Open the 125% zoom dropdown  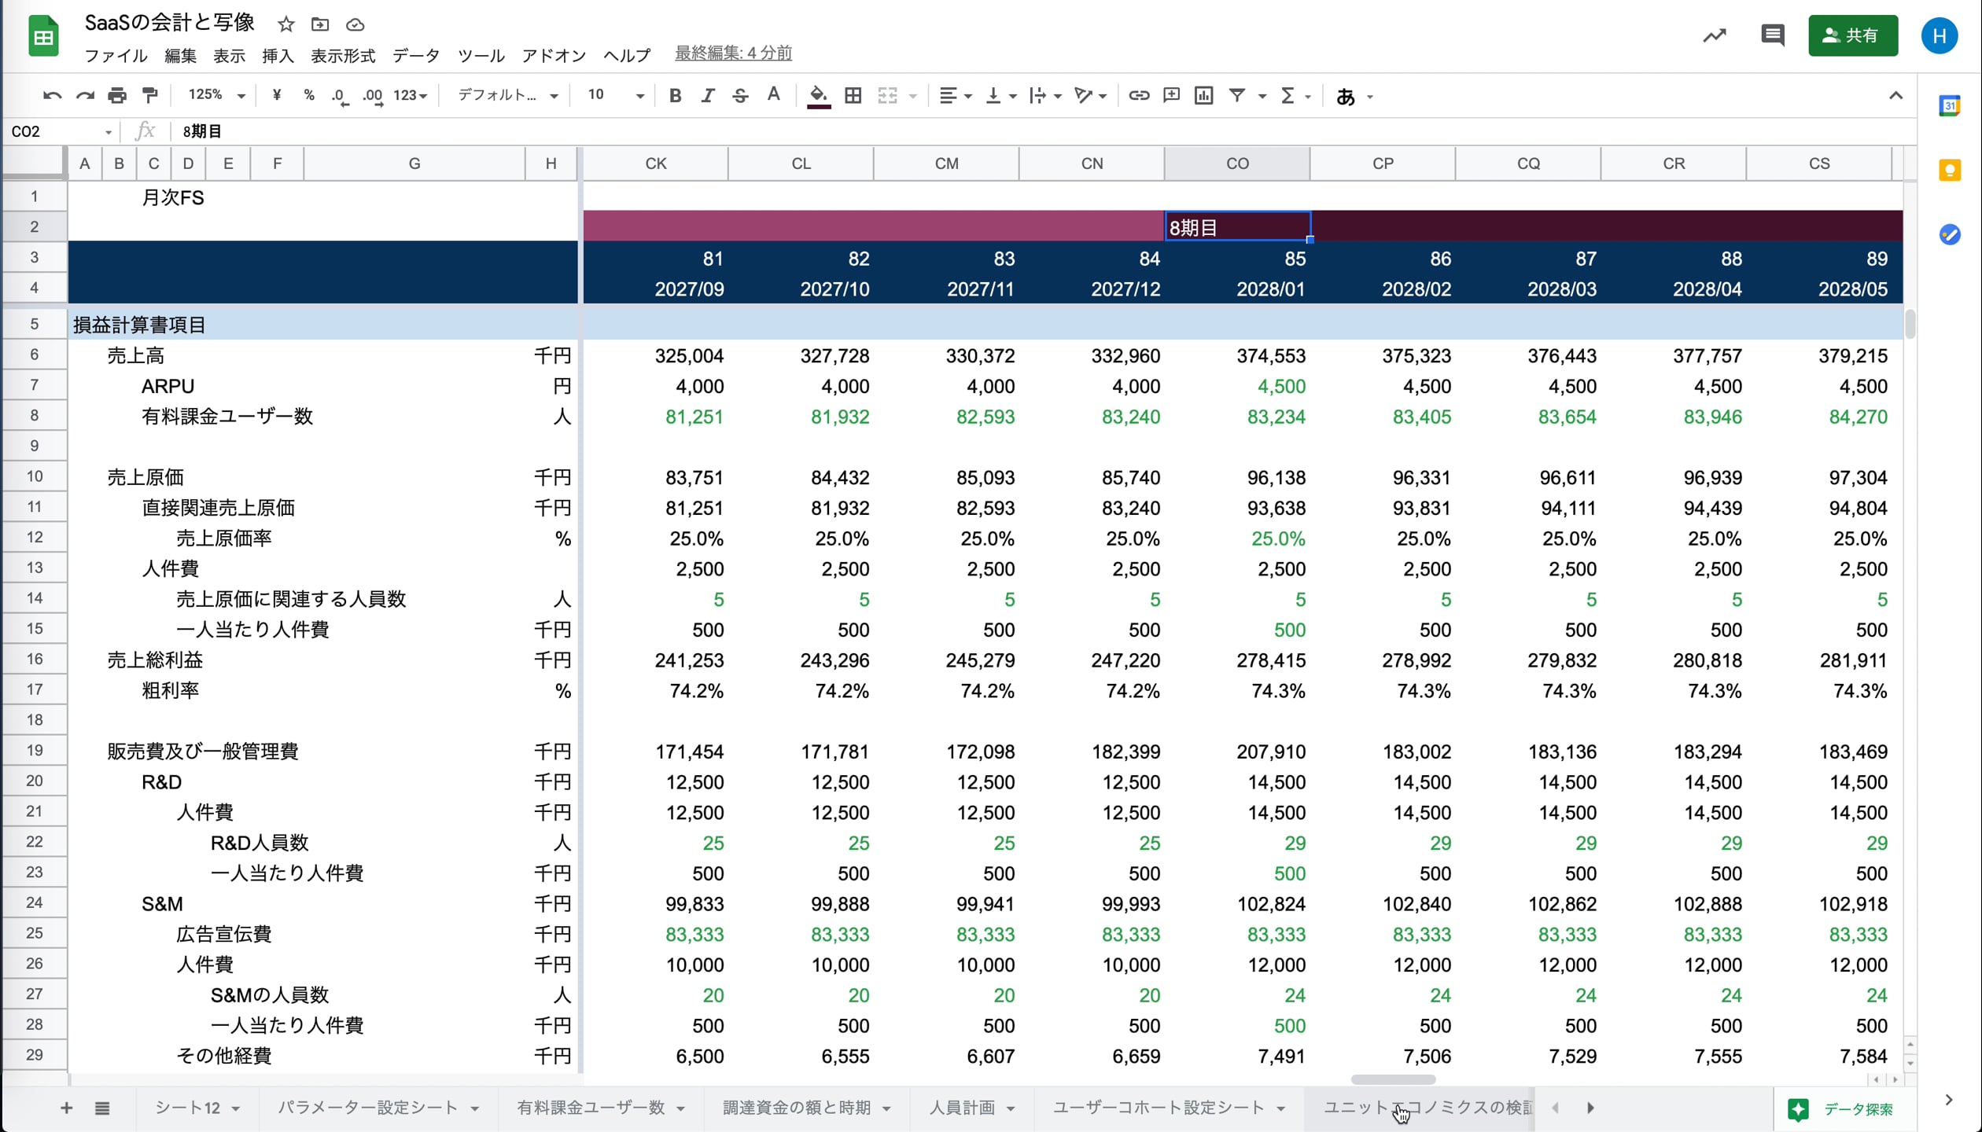(216, 96)
